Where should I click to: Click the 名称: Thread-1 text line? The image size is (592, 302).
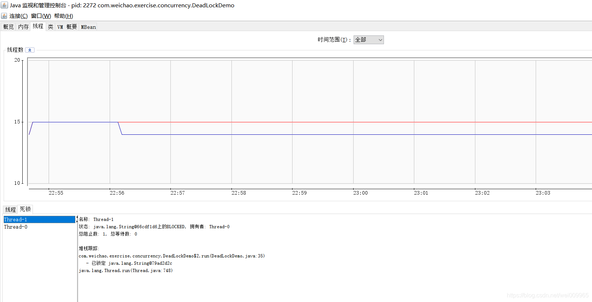point(96,219)
